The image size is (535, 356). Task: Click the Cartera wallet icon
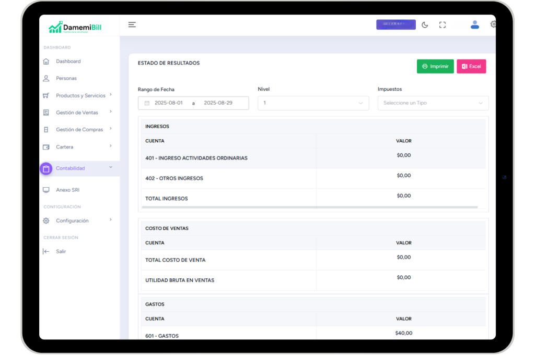[x=46, y=147]
